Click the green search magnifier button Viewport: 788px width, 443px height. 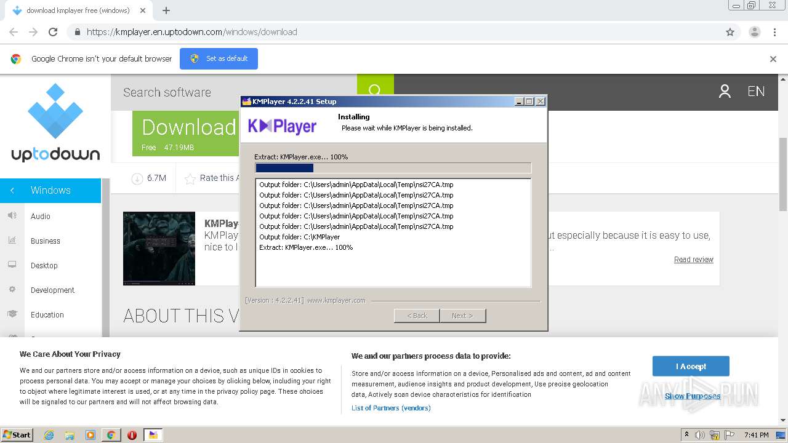tap(375, 90)
